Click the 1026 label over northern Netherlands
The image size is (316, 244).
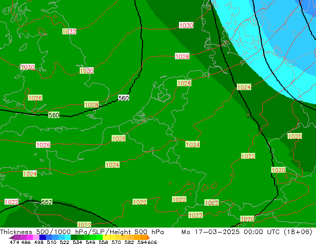[x=184, y=83]
